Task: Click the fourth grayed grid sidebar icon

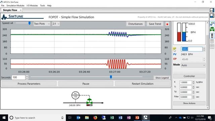Action: tap(212, 41)
